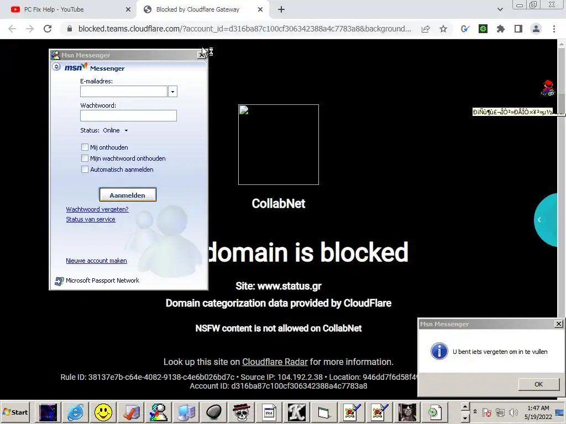The image size is (566, 424).
Task: Click OK in the MSN Messenger message box
Action: point(538,384)
